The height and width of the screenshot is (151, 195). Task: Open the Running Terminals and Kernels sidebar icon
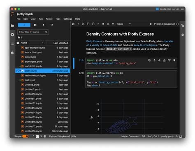[x=12, y=35]
